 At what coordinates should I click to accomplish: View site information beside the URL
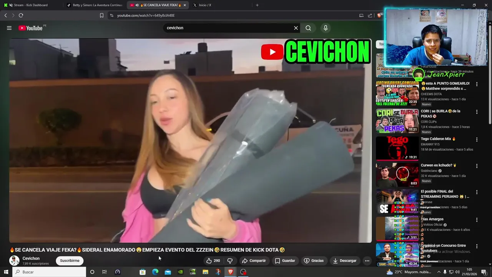[111, 15]
